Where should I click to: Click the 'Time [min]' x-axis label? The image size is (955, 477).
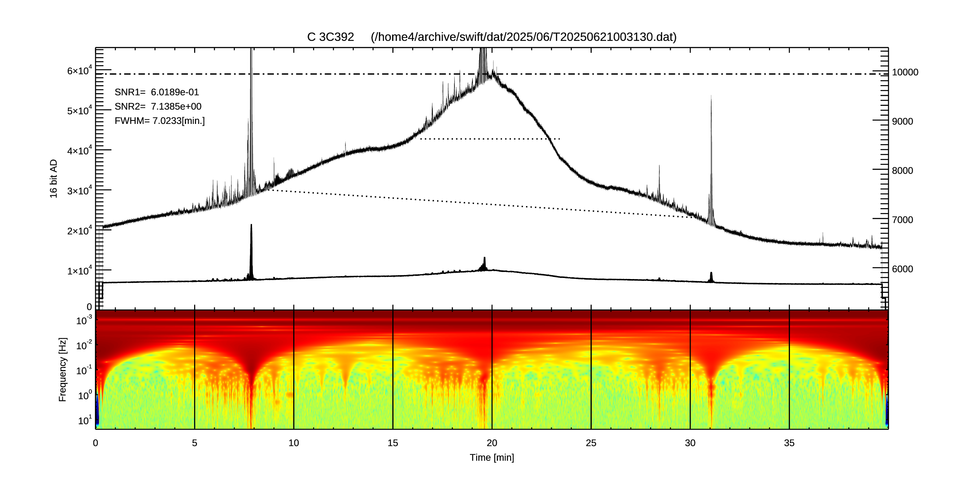point(492,458)
